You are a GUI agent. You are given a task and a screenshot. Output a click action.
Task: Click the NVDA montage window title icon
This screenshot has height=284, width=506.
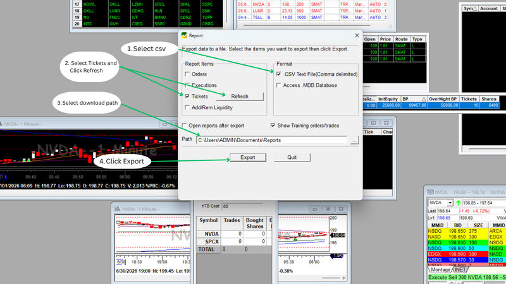tap(430, 192)
